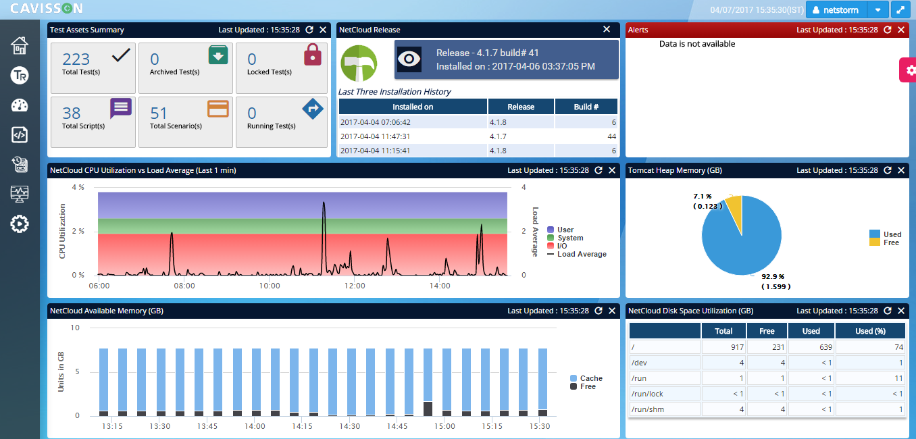
Task: Refresh the Alerts panel
Action: pyautogui.click(x=888, y=30)
